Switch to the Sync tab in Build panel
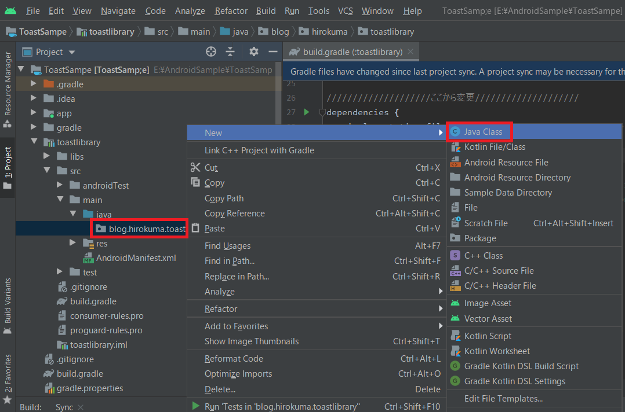This screenshot has height=412, width=625. [64, 407]
